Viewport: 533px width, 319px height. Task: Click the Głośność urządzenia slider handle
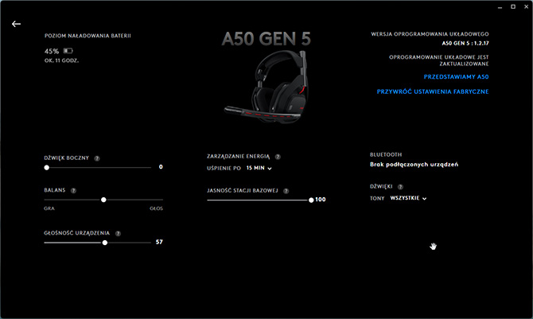(x=105, y=243)
